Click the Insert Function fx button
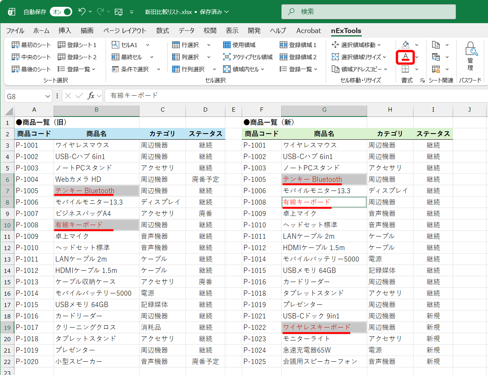Image resolution: width=488 pixels, height=375 pixels. 91,96
